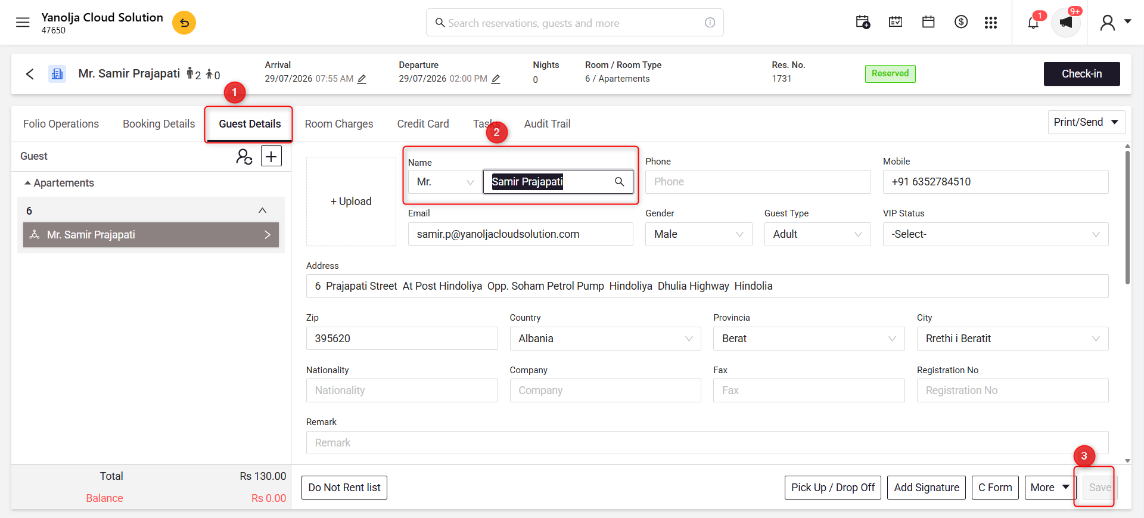Click the Upload photo area
The height and width of the screenshot is (518, 1144).
(x=351, y=201)
